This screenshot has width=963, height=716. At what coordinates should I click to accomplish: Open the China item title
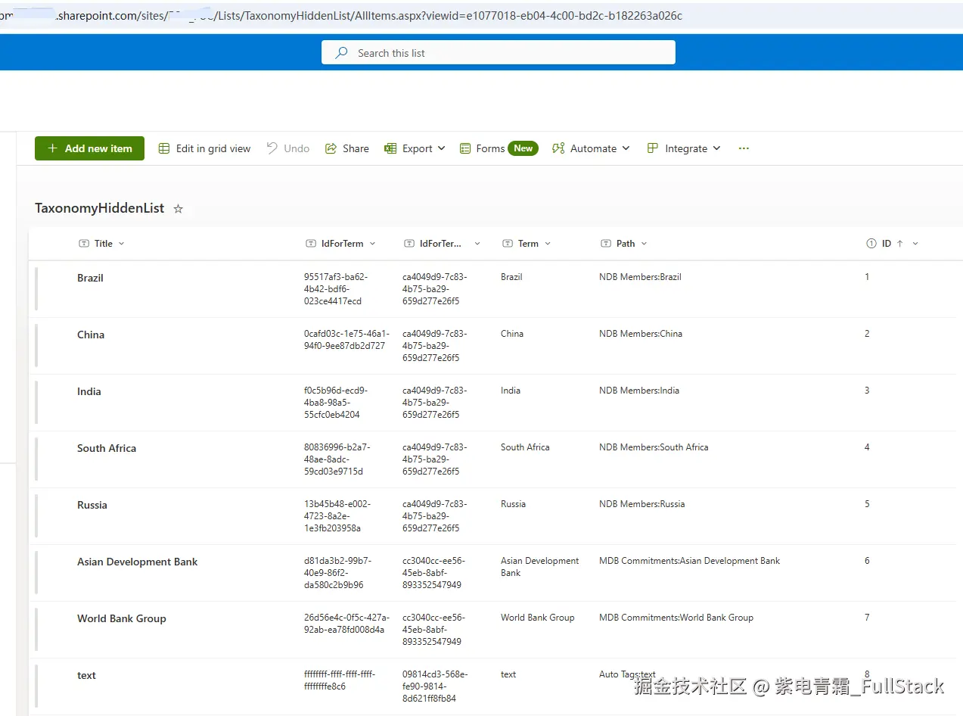91,335
